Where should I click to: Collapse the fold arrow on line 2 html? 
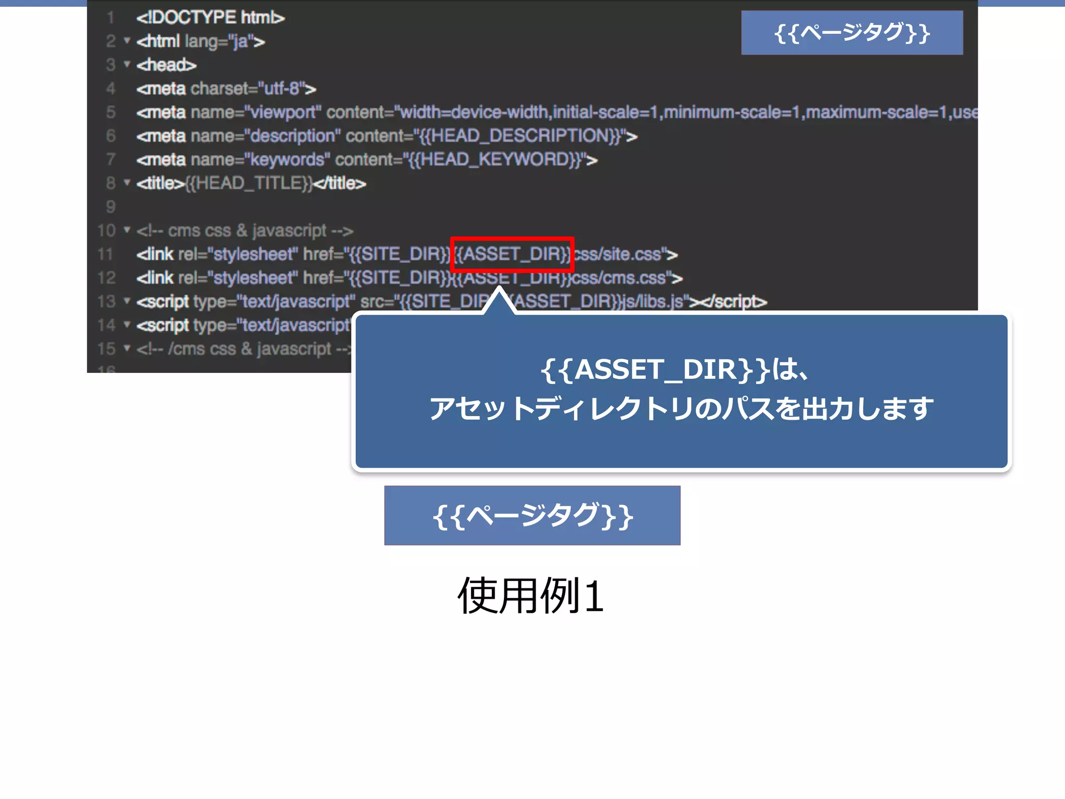click(x=126, y=40)
